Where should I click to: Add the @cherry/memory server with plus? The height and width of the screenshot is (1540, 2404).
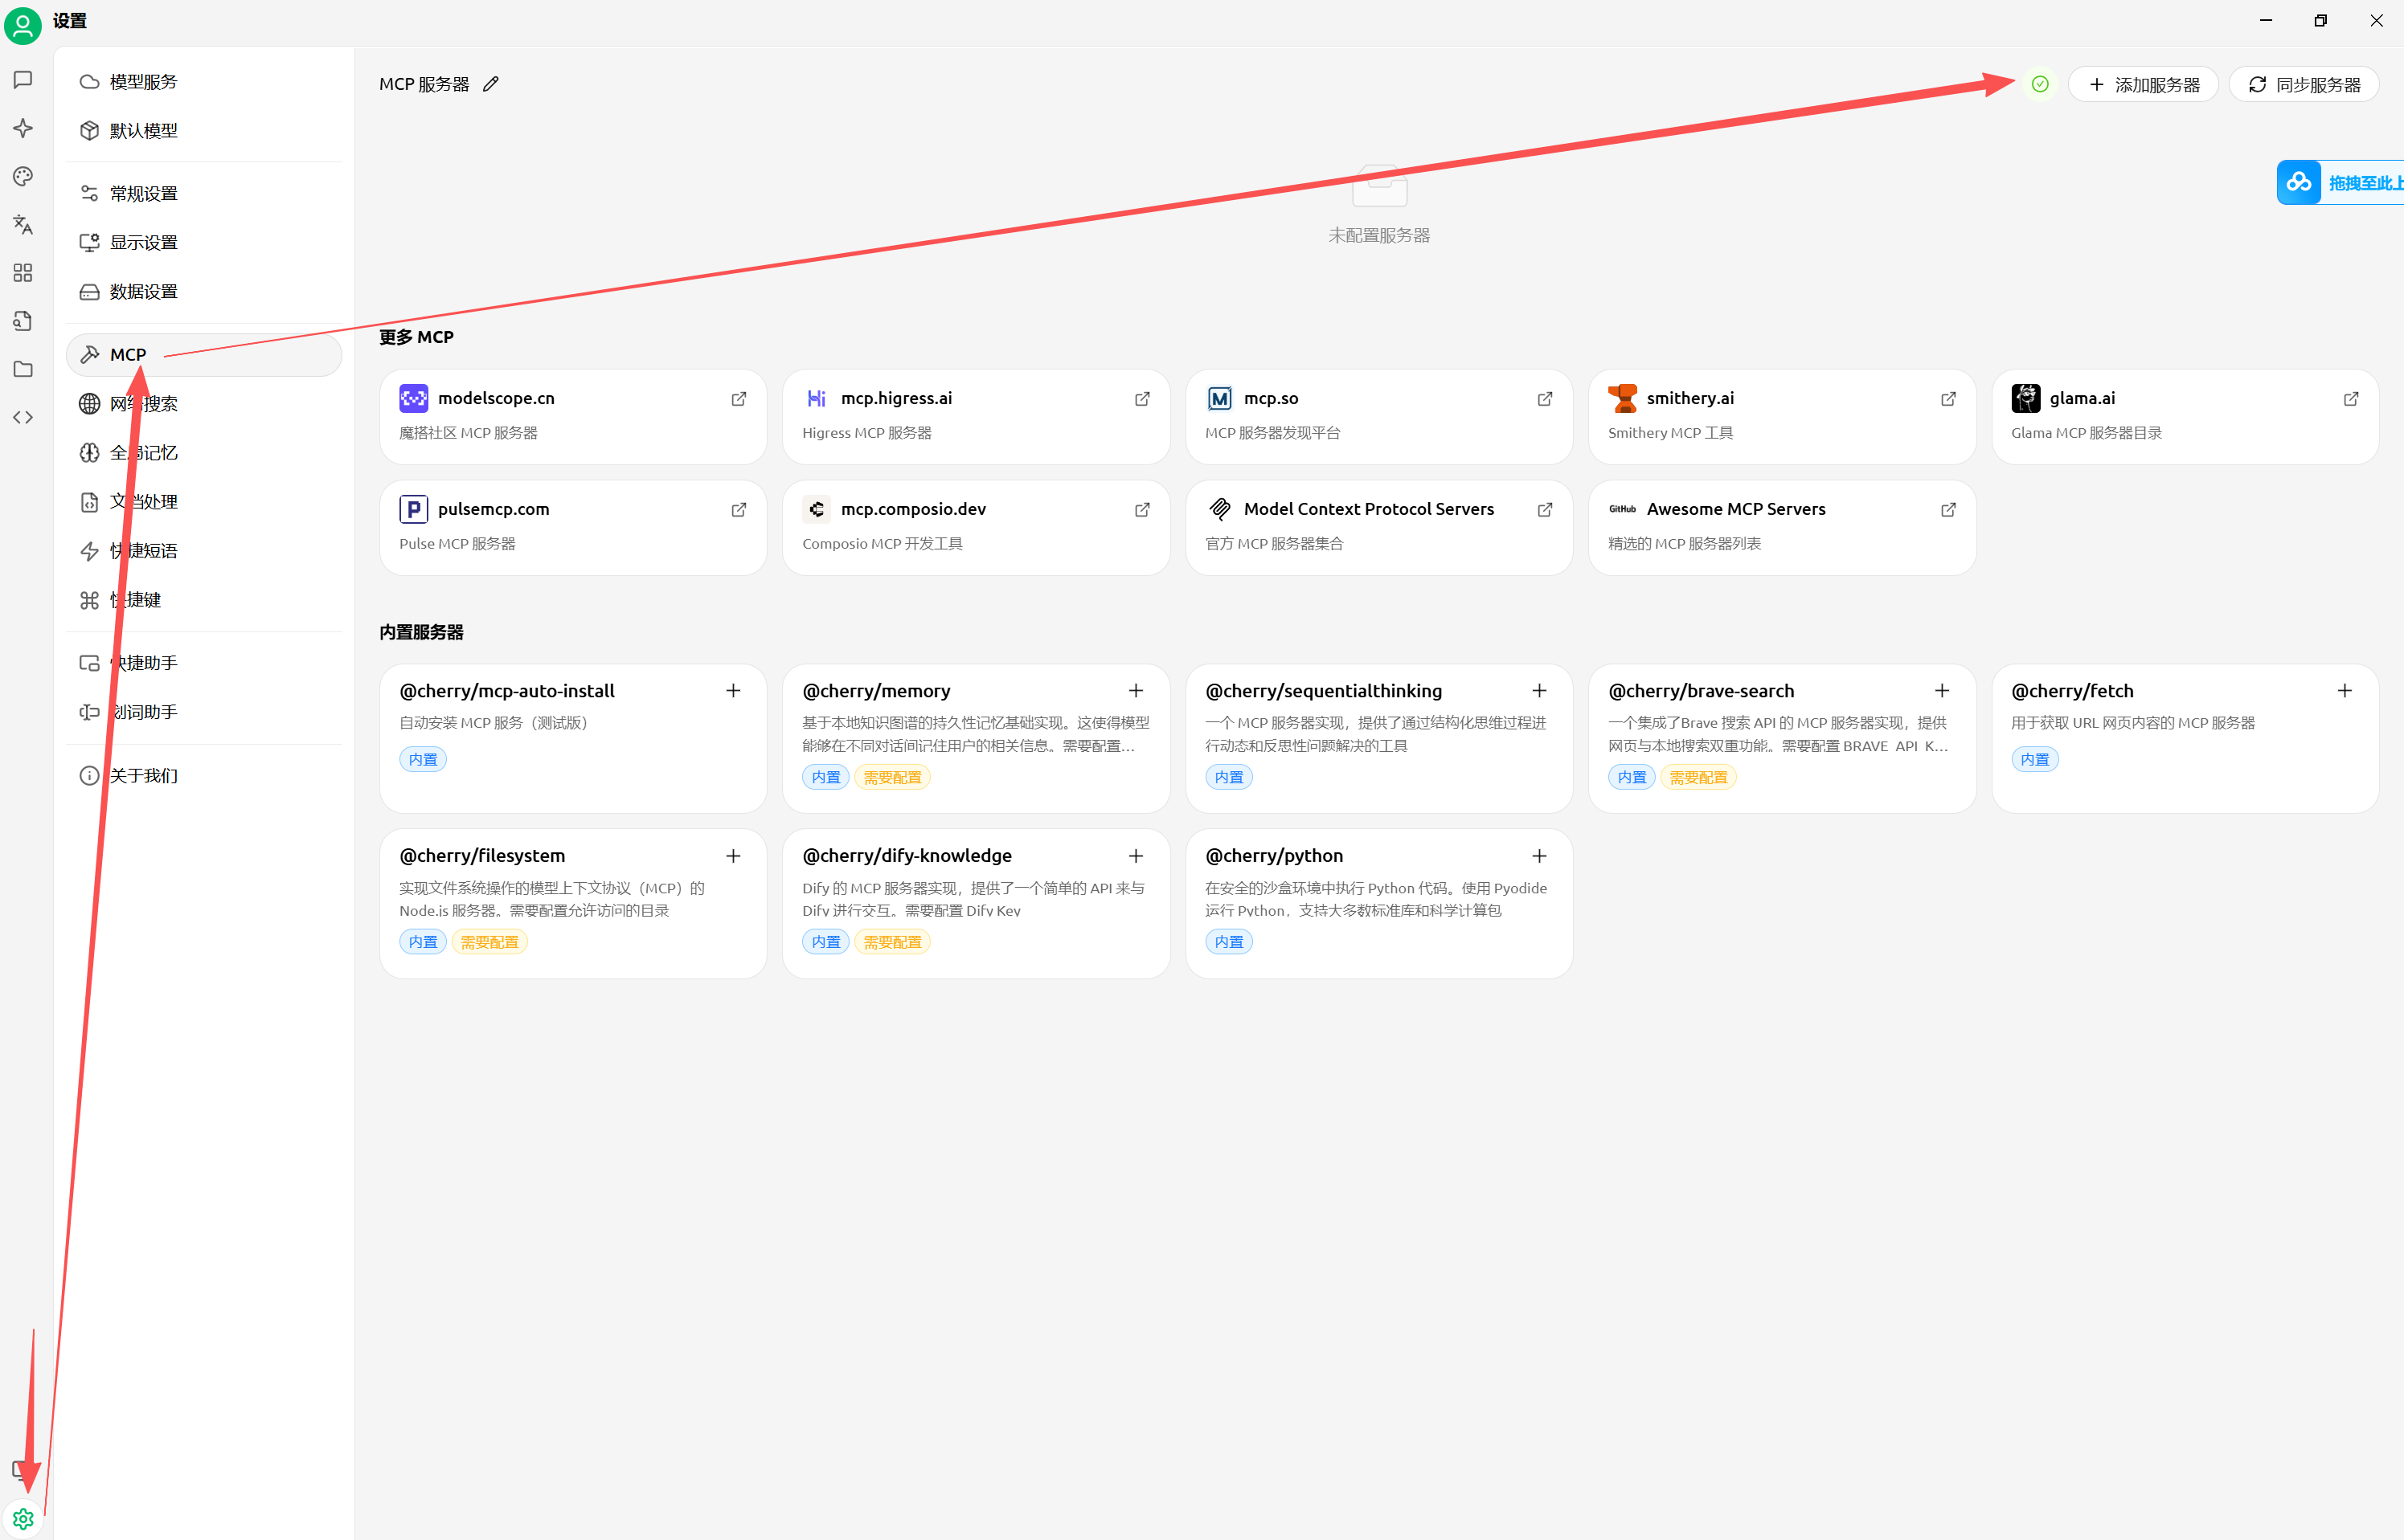(1136, 691)
